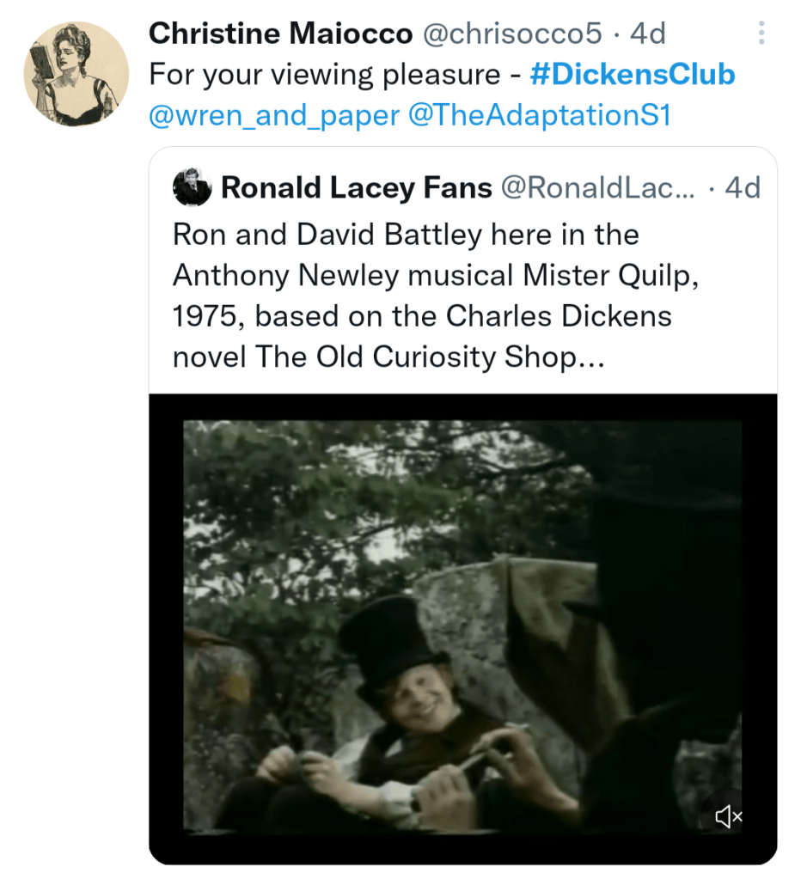
Task: Open the Ronald Lacey Fans display name
Action: tap(357, 187)
